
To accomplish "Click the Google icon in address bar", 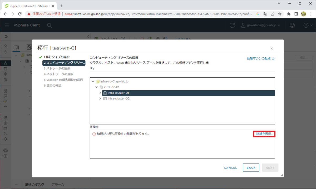I will 258,14.
